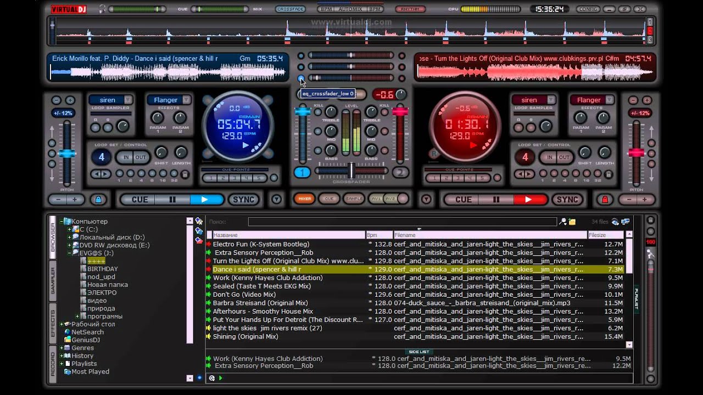Pause the left deck
703x395 pixels.
[172, 200]
